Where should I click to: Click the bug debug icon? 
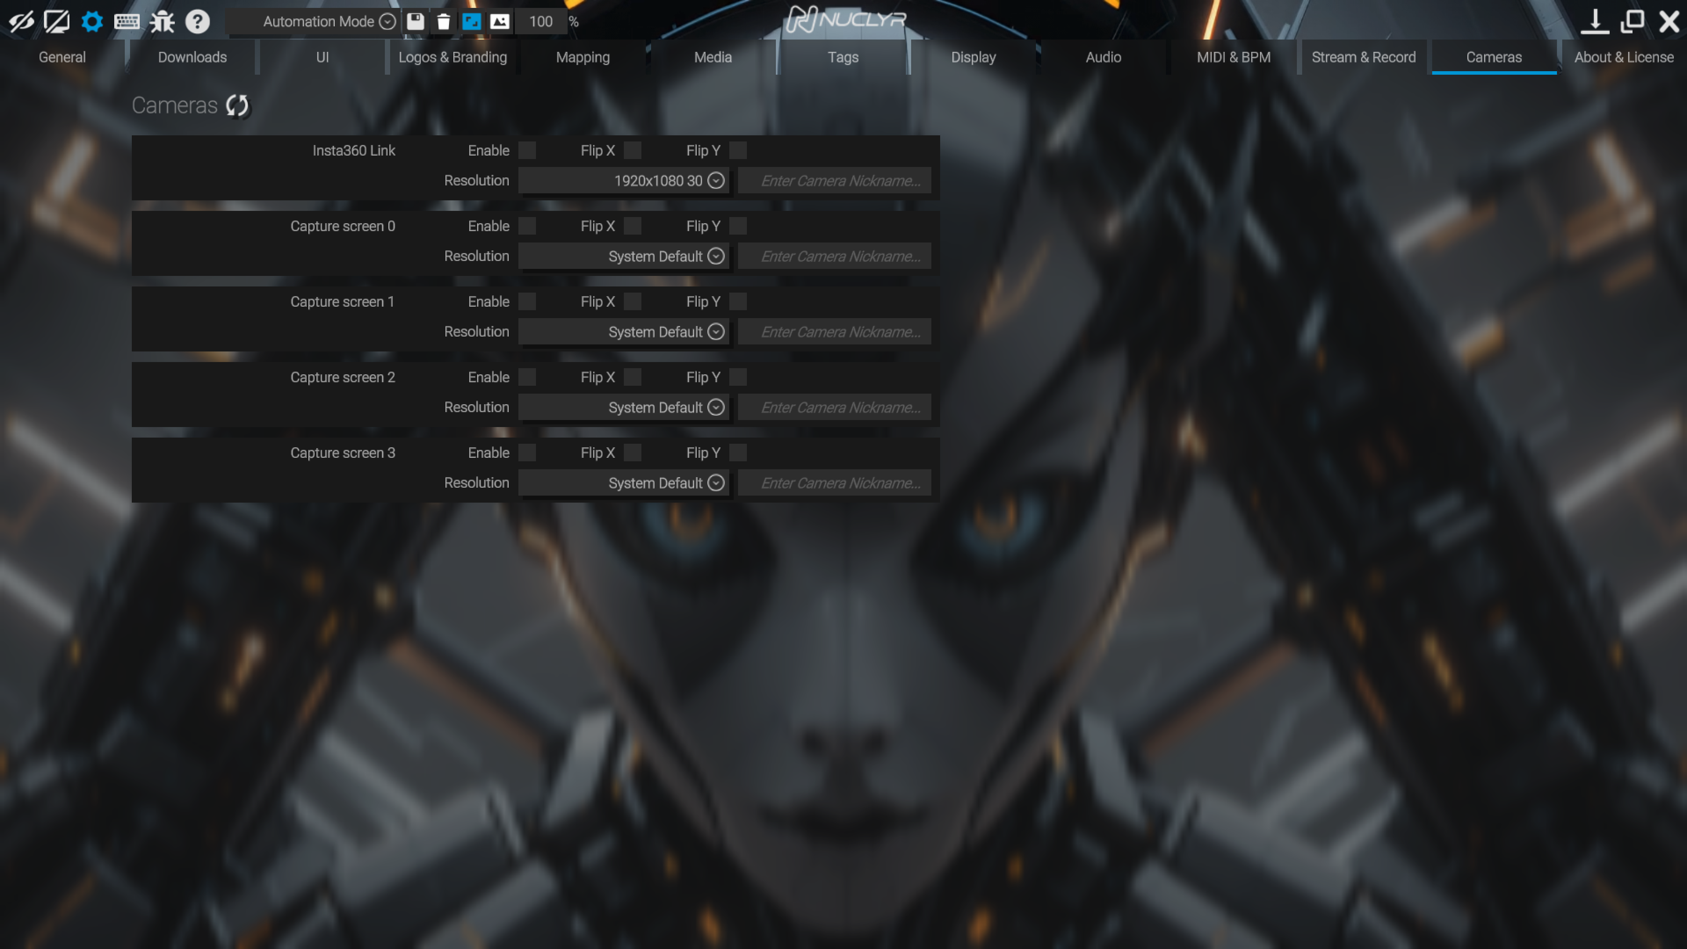click(162, 22)
